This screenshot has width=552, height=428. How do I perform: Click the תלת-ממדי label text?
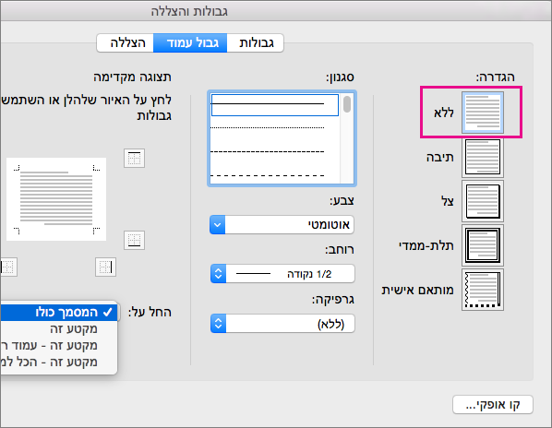click(x=426, y=246)
